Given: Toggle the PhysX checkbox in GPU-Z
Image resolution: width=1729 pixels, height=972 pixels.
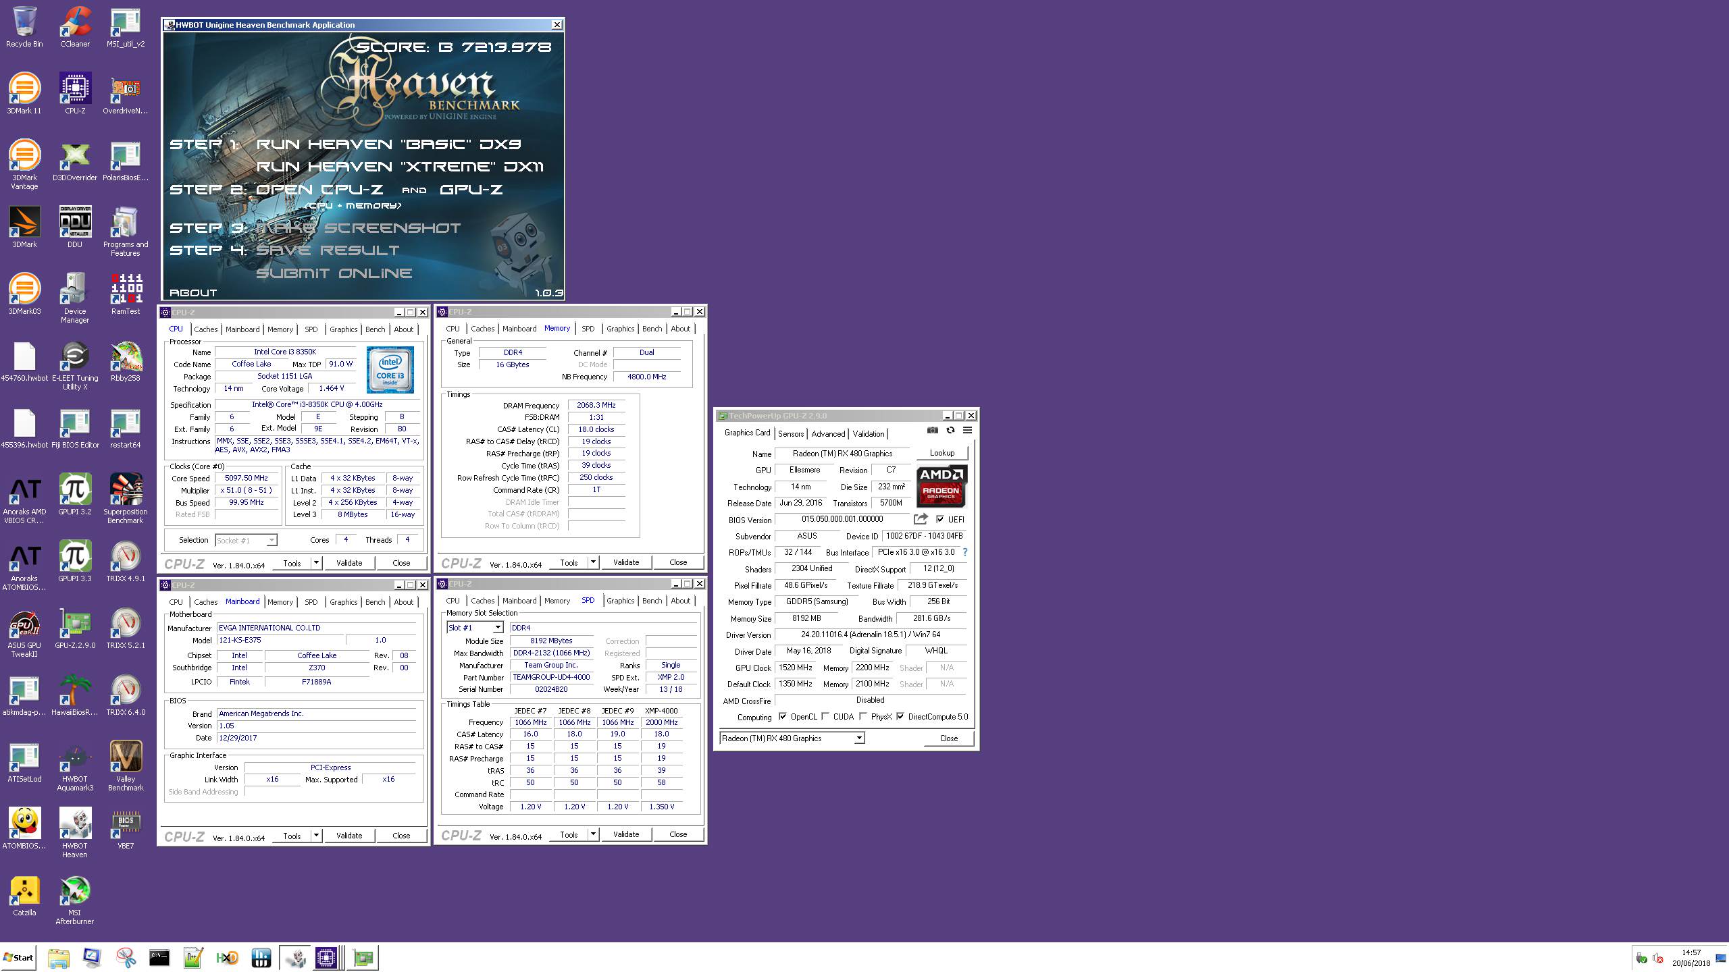Looking at the screenshot, I should pos(862,717).
